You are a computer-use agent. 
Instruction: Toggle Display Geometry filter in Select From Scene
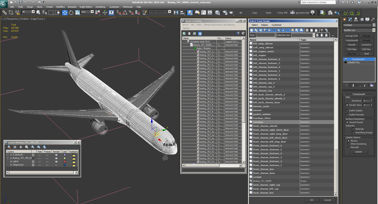pos(252,30)
